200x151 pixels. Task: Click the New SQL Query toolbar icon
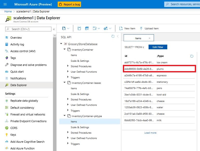(79, 29)
